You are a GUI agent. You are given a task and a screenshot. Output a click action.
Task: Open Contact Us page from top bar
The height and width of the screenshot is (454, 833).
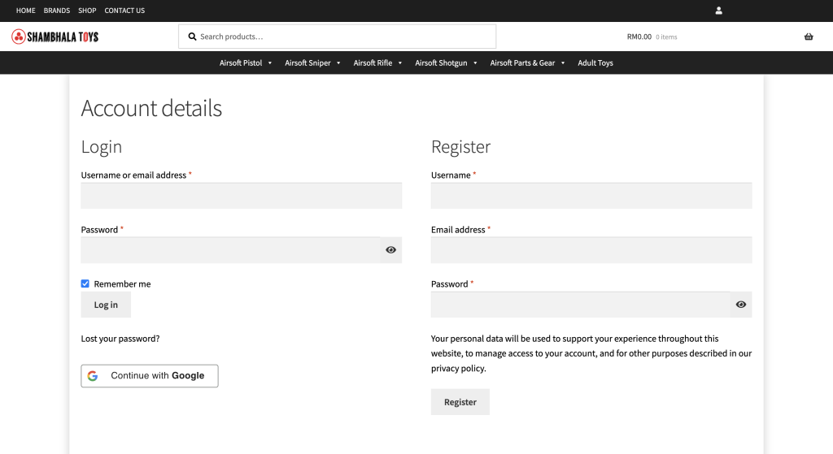click(x=124, y=11)
